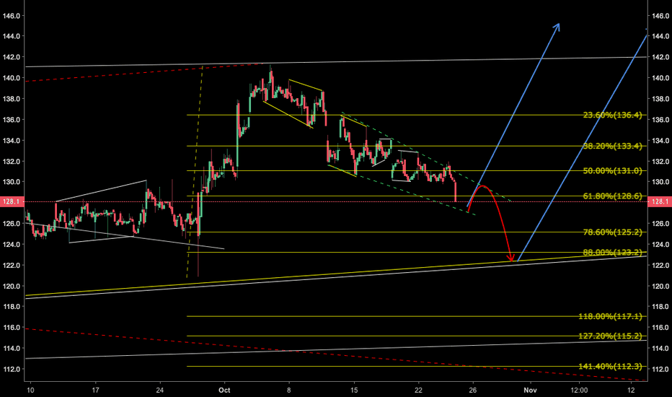Click the 78.60%(125.2) Fibonacci label
Screen dimensions: 672x397
[x=612, y=232]
